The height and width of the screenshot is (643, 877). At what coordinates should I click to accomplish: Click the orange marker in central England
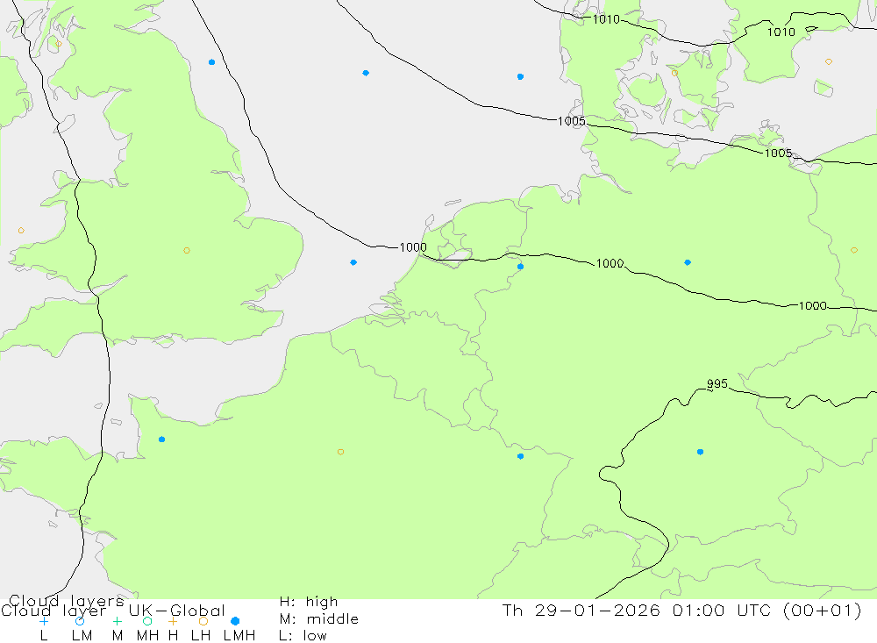[x=187, y=251]
